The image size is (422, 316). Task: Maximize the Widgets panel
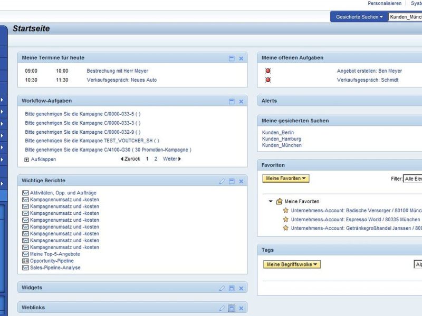coord(232,288)
